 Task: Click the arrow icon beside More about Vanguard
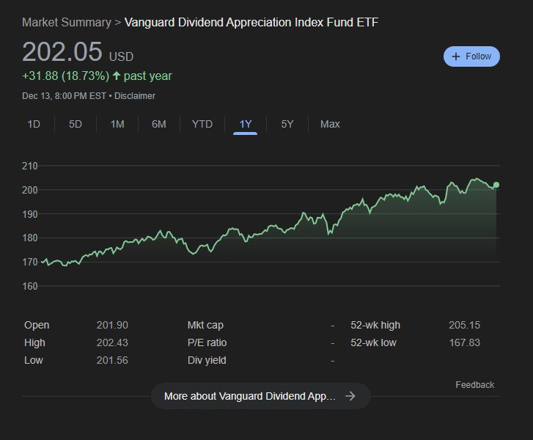point(350,396)
